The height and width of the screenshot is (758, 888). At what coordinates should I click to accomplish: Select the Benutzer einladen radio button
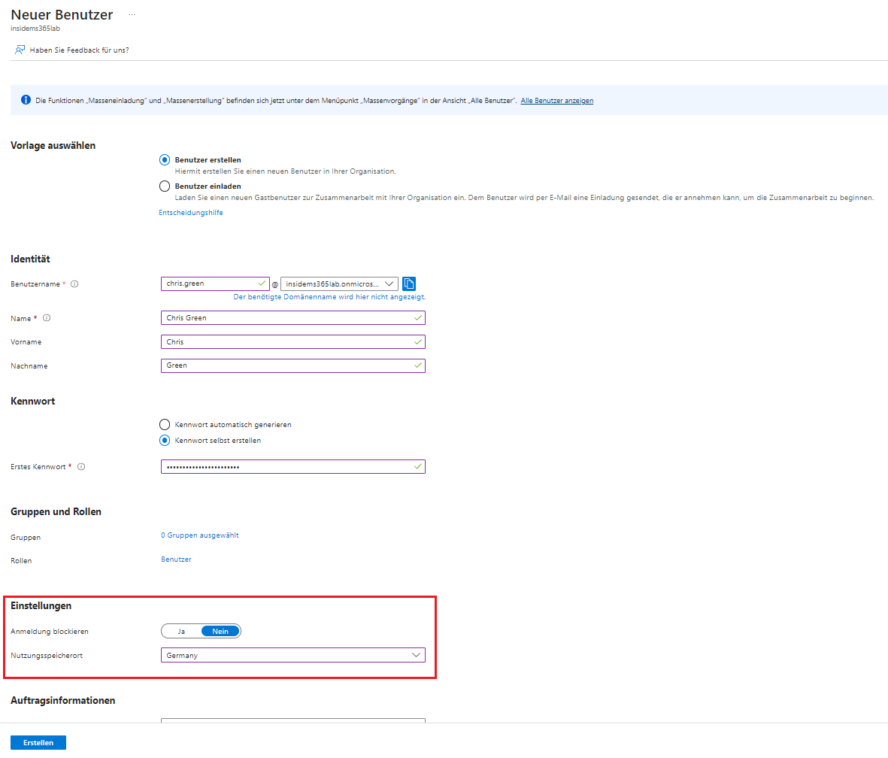coord(165,186)
